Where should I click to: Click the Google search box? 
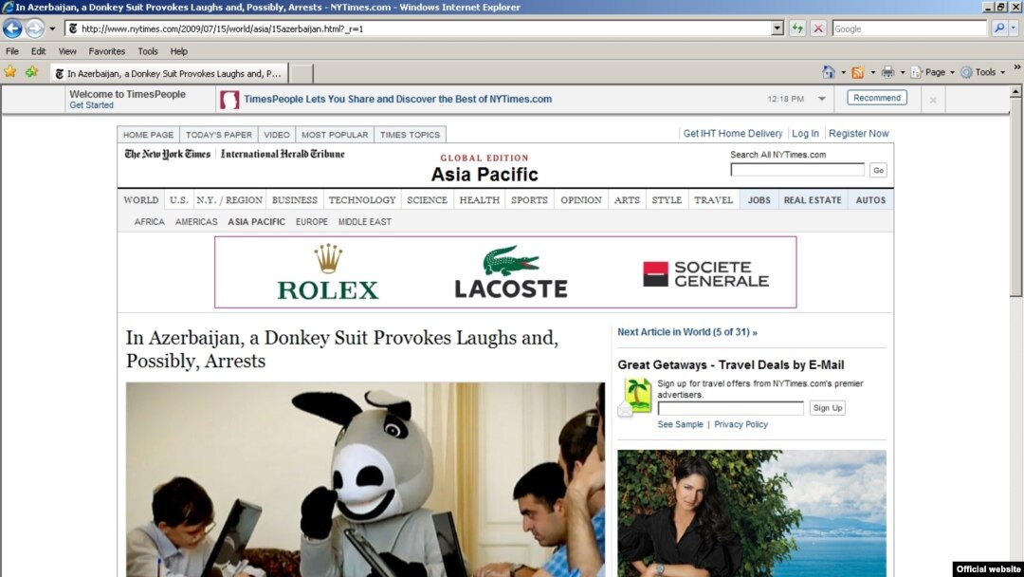[909, 28]
